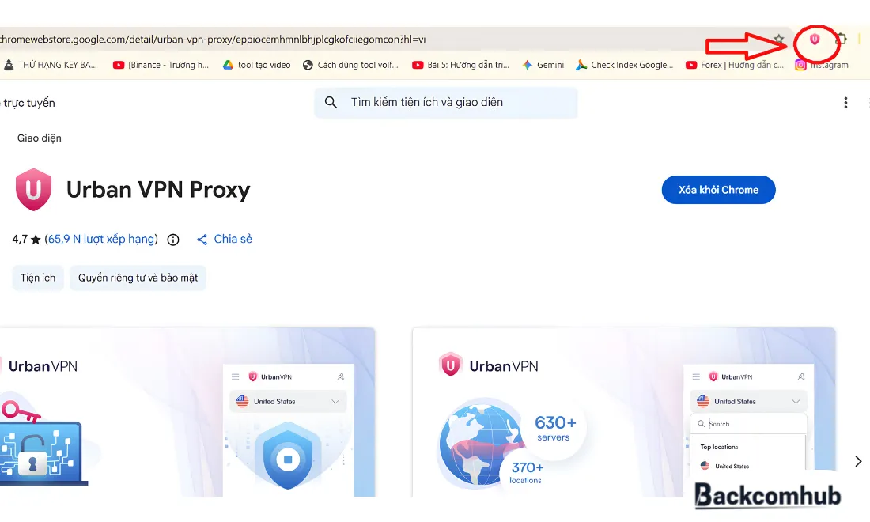The width and height of the screenshot is (870, 522).
Task: Bookmark this page with the star icon
Action: (779, 40)
